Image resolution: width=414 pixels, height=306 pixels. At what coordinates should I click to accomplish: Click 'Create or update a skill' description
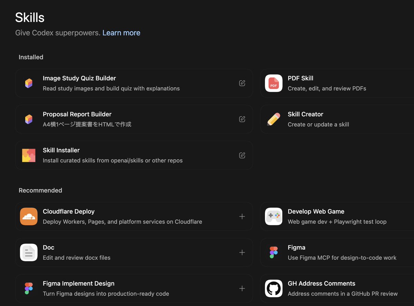tap(318, 125)
